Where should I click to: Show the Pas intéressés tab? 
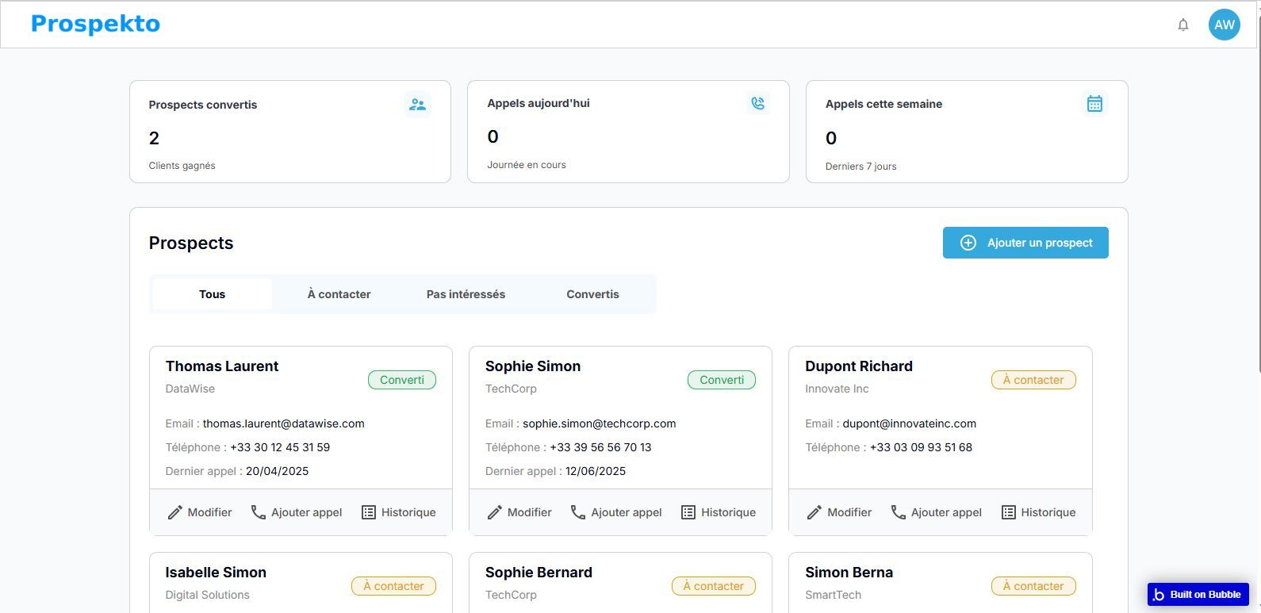point(466,294)
